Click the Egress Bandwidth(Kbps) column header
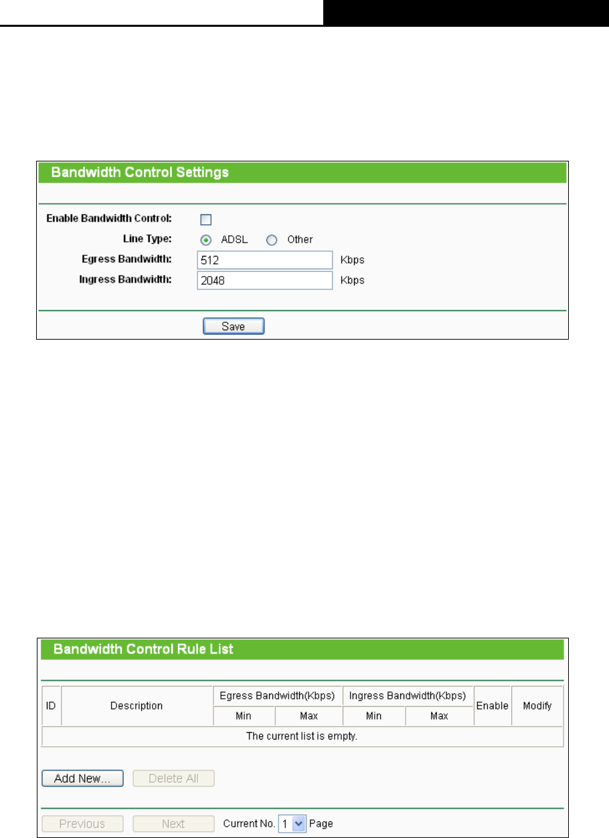 [277, 696]
